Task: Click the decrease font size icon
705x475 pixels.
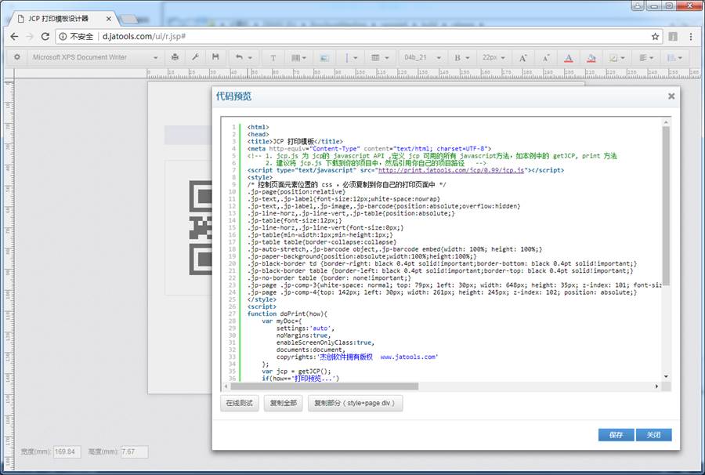Action: pos(546,57)
